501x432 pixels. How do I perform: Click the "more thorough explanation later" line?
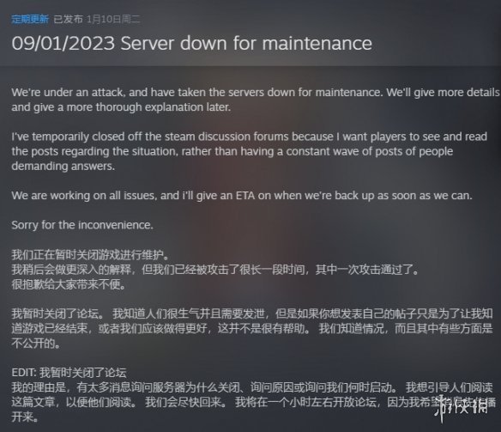click(121, 107)
